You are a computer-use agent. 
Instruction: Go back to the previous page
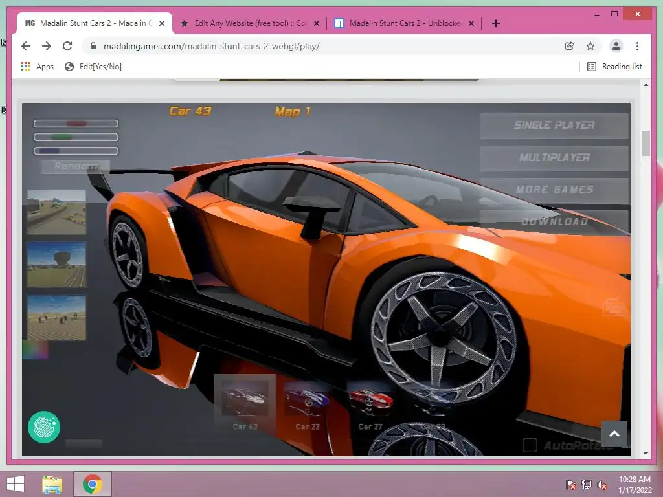(26, 46)
